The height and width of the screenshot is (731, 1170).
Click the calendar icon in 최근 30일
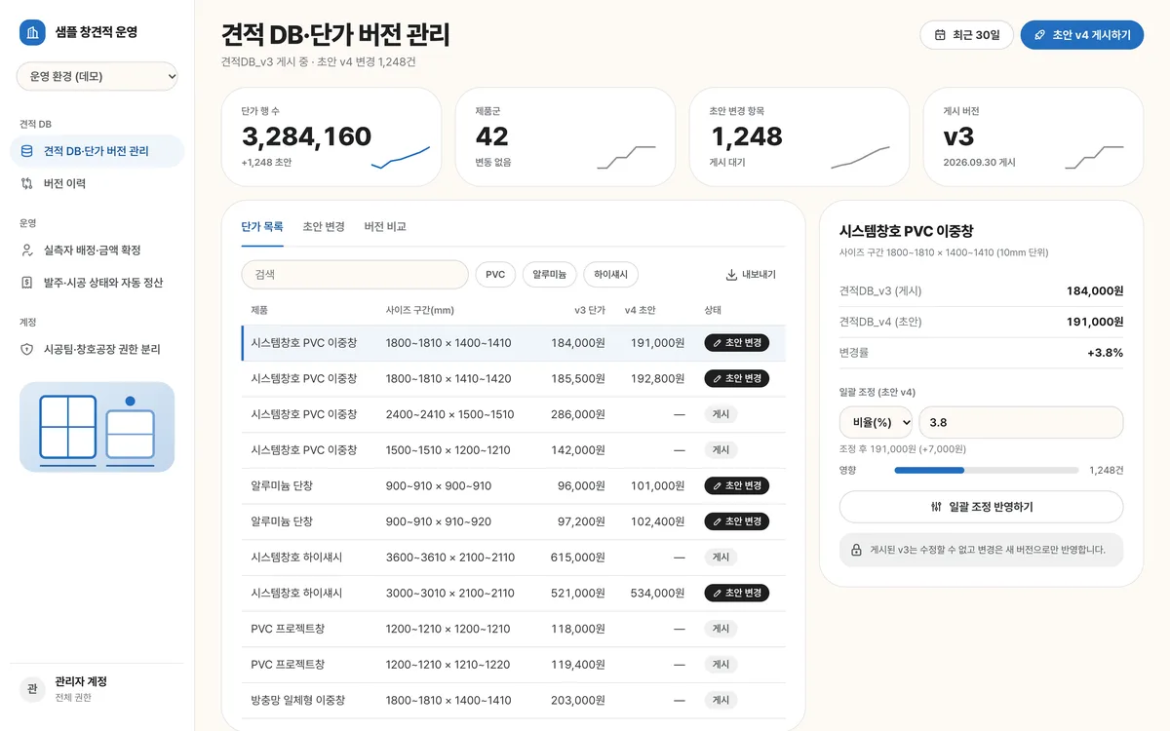pos(940,35)
